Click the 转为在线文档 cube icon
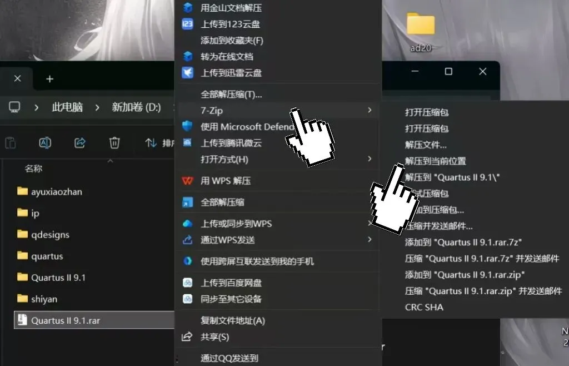 pyautogui.click(x=188, y=56)
